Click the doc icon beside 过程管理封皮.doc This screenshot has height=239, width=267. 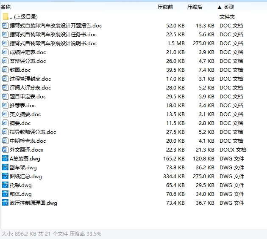click(5, 79)
